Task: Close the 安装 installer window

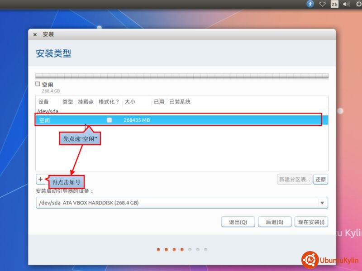Action: tap(35, 34)
